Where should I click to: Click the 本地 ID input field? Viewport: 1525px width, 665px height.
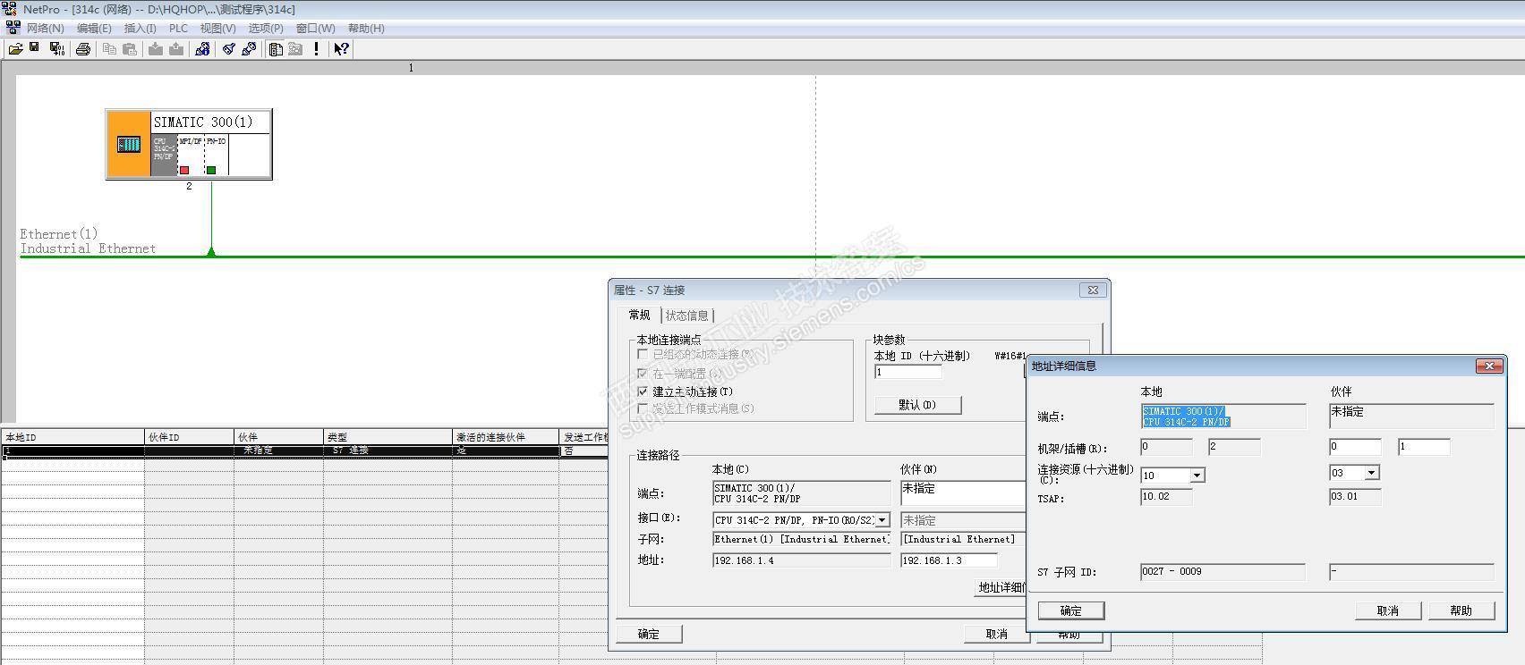pos(907,372)
